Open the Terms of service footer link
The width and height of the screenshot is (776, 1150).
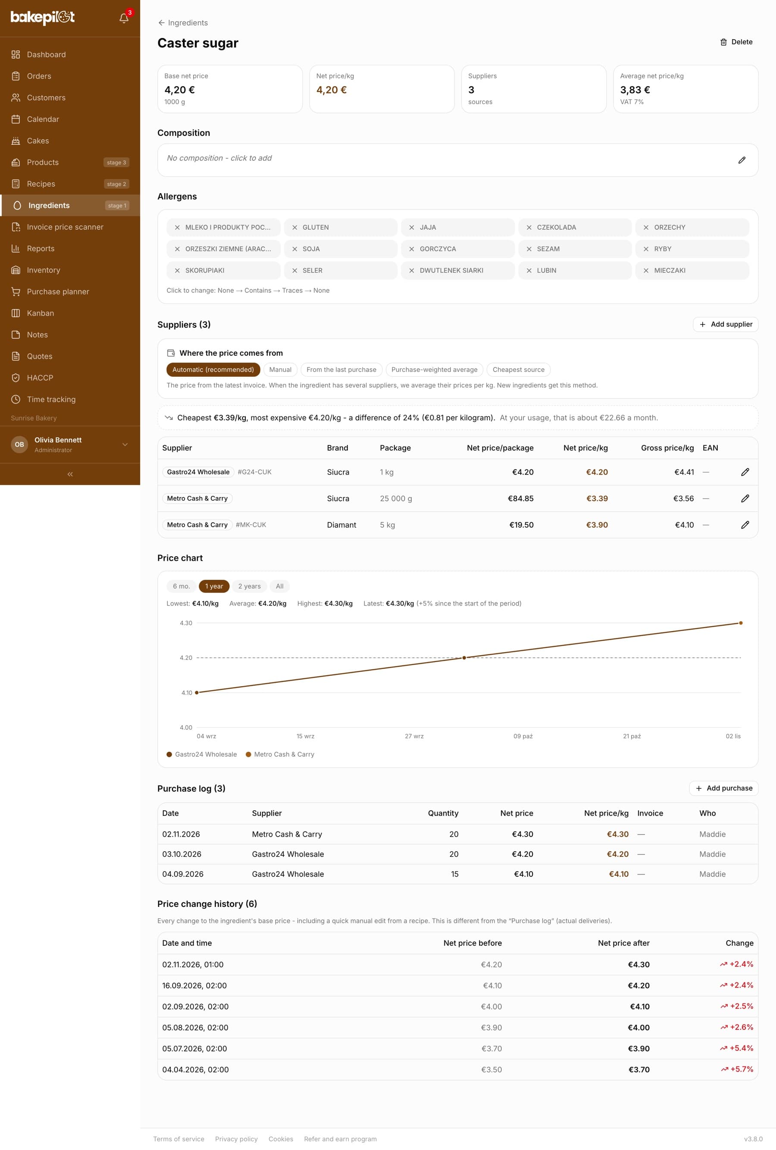pos(178,1139)
